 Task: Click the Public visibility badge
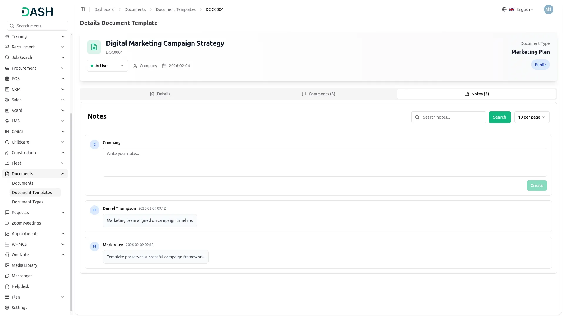point(540,65)
